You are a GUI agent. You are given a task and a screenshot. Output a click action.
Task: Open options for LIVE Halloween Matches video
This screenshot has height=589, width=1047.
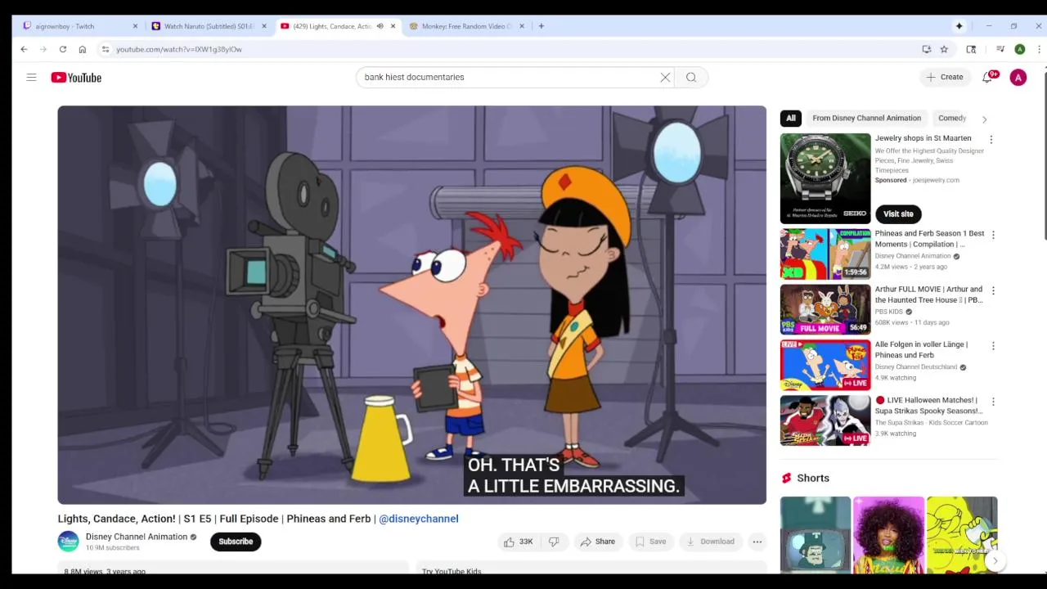[x=993, y=402]
